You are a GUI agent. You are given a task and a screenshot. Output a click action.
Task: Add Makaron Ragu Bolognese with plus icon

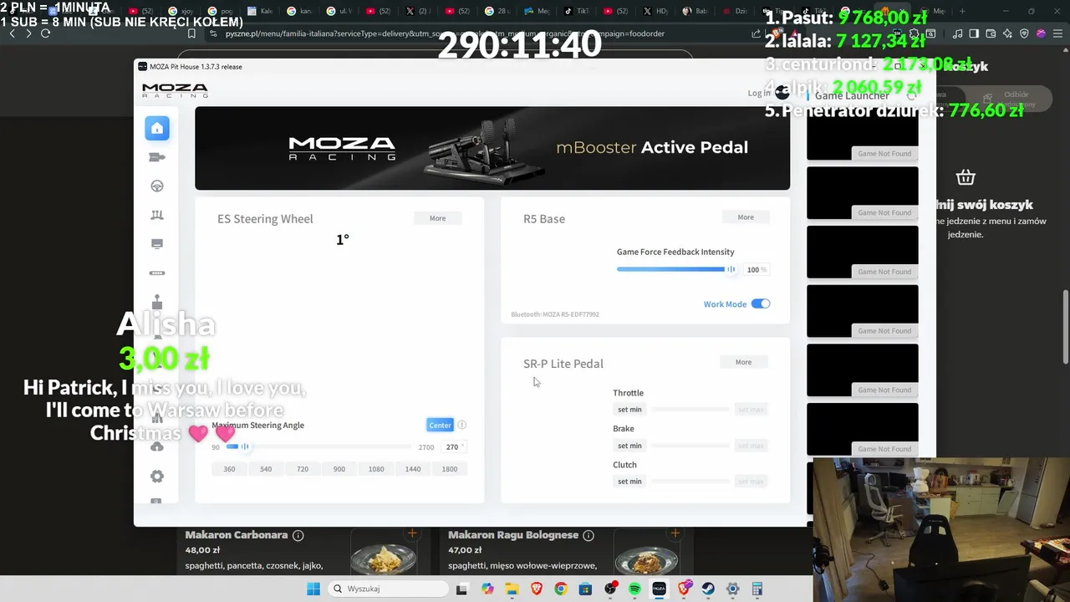pyautogui.click(x=675, y=533)
